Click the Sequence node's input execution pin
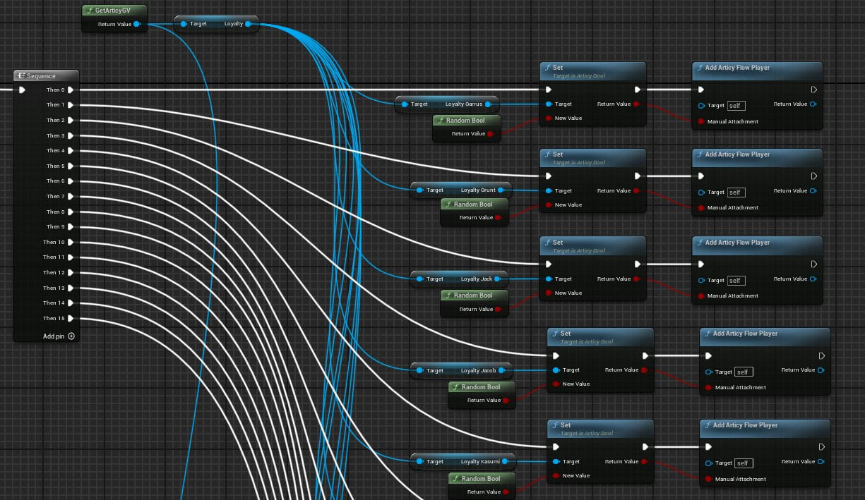865x500 pixels. [x=23, y=90]
